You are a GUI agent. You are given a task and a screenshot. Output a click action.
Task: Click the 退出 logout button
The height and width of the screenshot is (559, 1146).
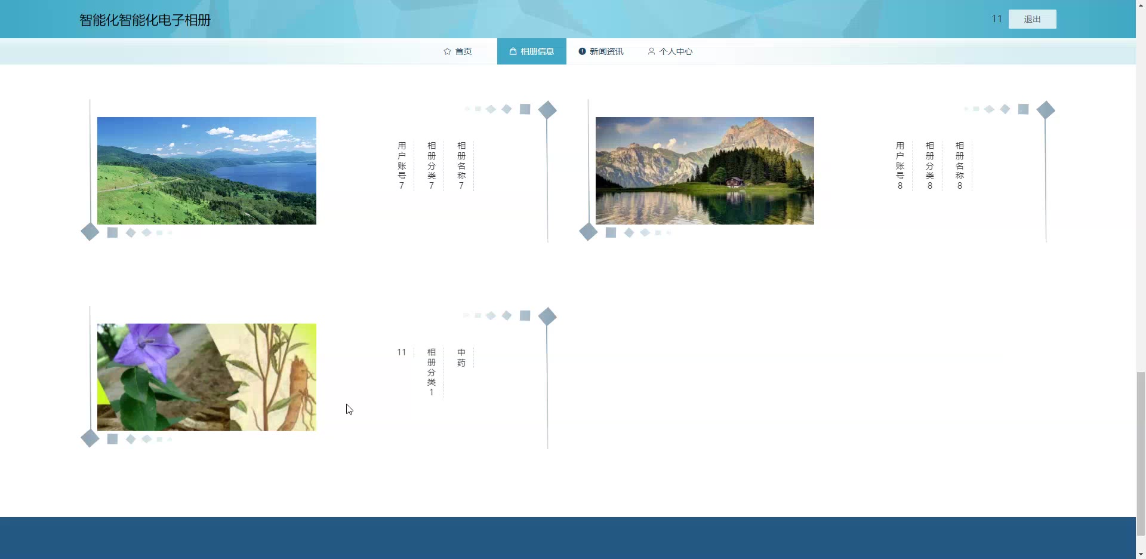pyautogui.click(x=1032, y=19)
